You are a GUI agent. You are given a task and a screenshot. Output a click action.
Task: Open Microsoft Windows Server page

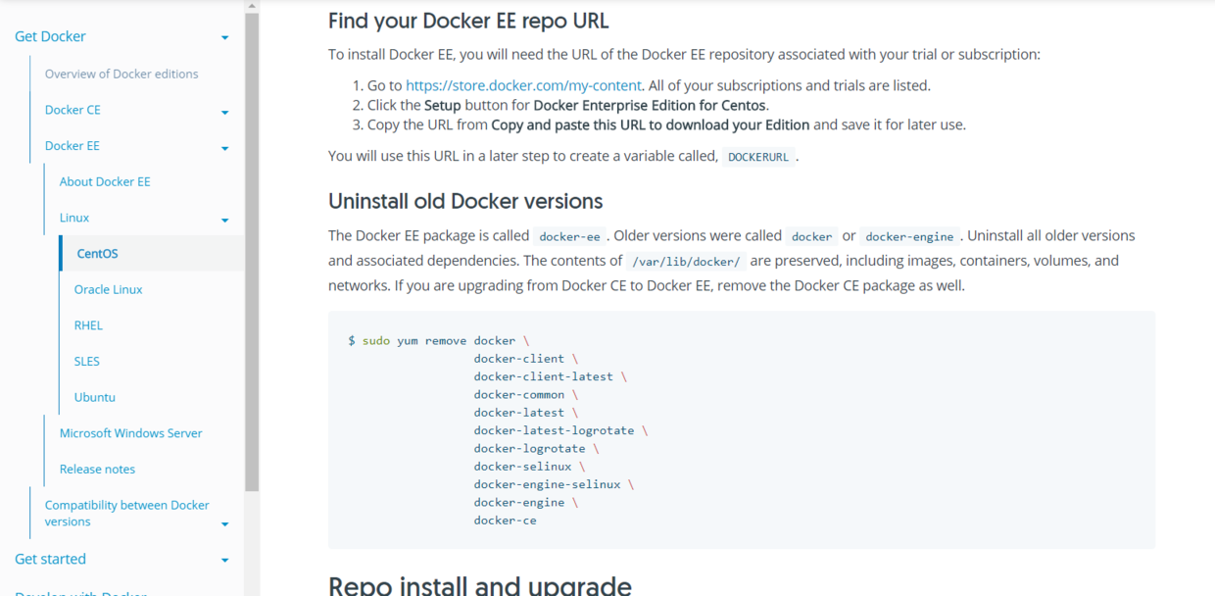click(130, 433)
